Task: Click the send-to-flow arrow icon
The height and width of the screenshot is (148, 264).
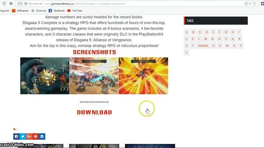Action: point(250,4)
